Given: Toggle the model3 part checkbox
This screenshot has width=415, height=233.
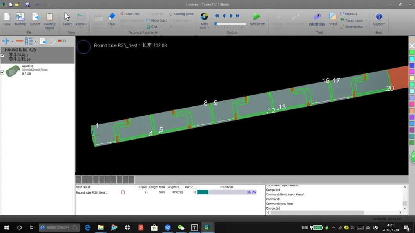Looking at the screenshot, I should [3, 72].
